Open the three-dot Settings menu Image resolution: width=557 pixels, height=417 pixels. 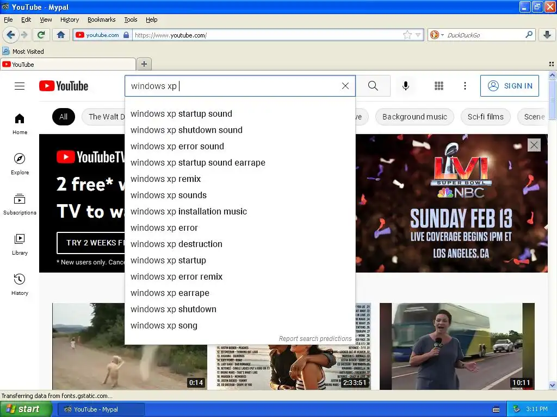tap(465, 86)
